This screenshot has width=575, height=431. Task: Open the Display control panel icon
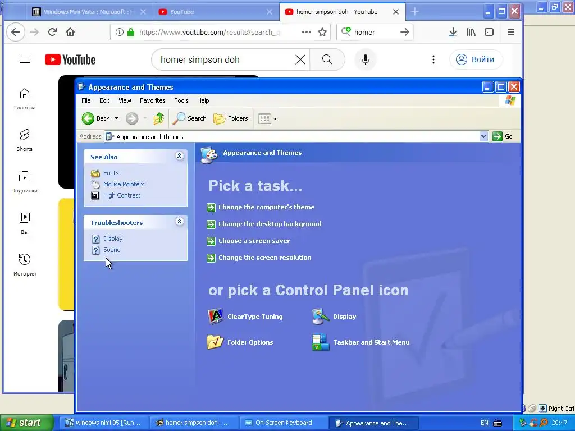(x=334, y=317)
